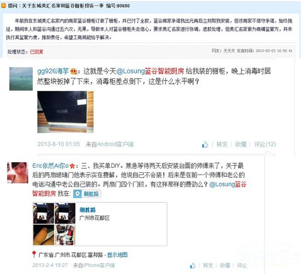This screenshot has height=274, width=301.
Task: Click the orange question icon beside 提问 title
Action: point(3,5)
